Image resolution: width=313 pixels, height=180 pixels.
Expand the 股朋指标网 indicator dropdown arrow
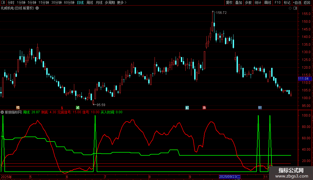pyautogui.click(x=2, y=112)
